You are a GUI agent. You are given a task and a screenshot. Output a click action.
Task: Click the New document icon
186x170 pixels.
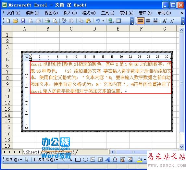click(8, 21)
